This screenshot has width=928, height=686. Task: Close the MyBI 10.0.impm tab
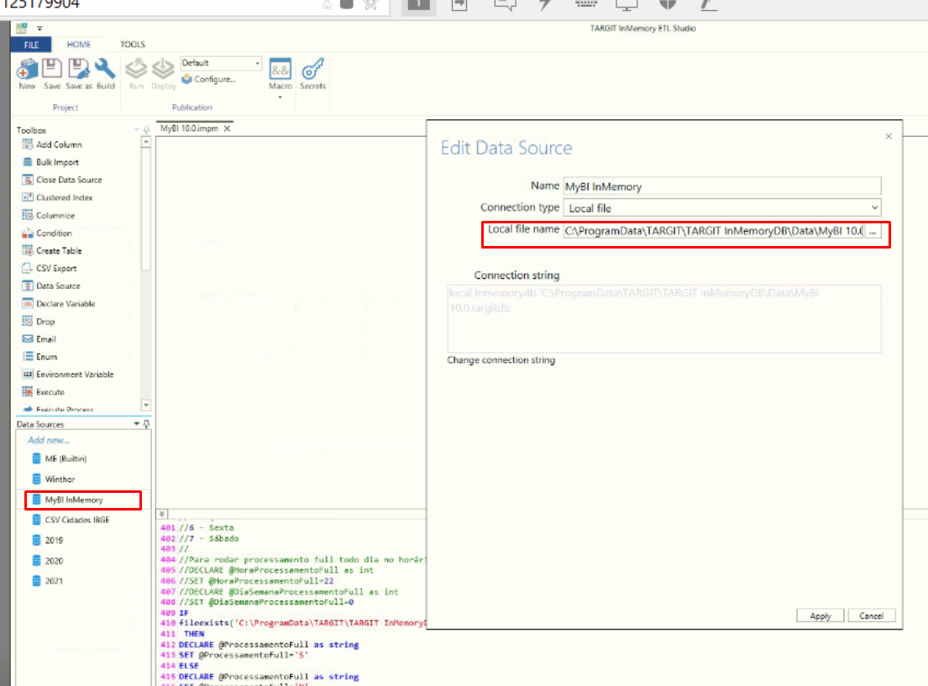(228, 128)
